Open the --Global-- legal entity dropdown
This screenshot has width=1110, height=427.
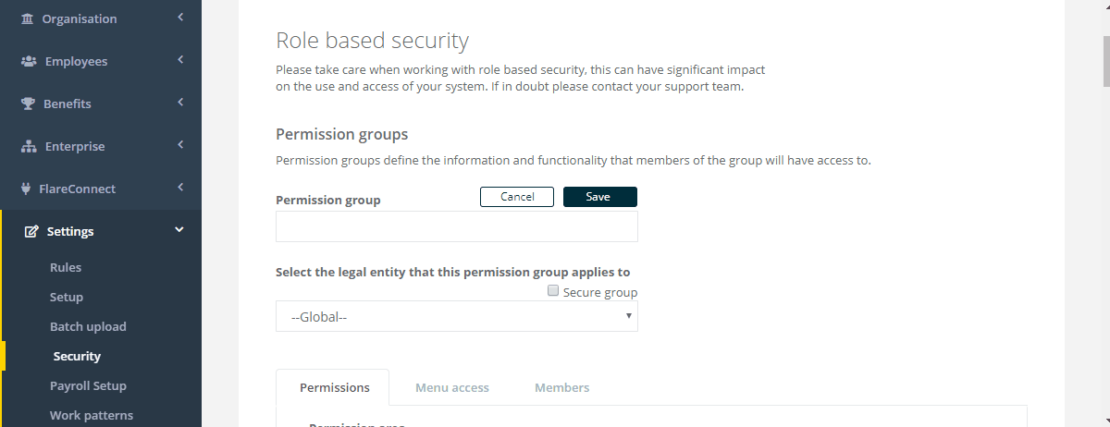click(457, 316)
